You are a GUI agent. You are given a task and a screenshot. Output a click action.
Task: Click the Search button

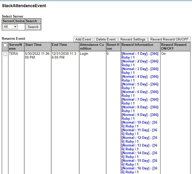pos(33,27)
